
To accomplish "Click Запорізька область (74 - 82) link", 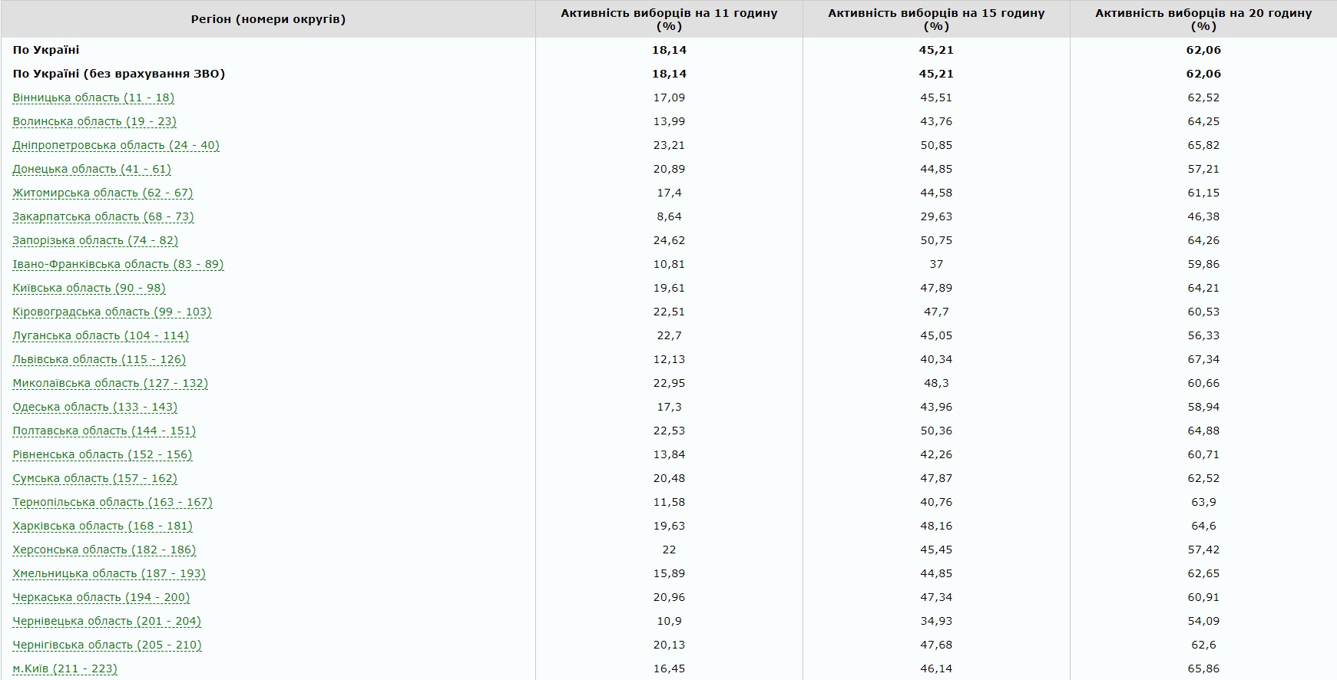I will [95, 240].
